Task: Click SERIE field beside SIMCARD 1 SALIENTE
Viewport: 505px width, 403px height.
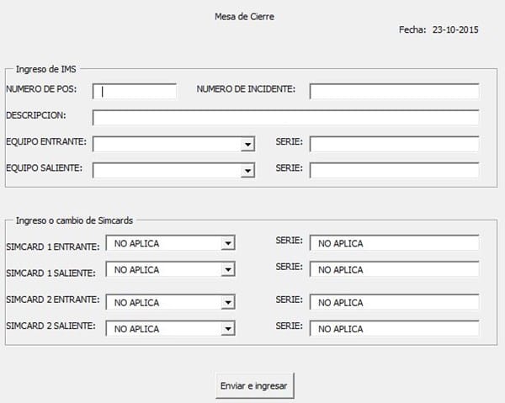Action: click(x=394, y=270)
